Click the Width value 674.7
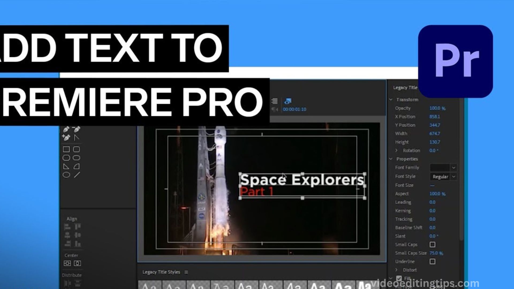This screenshot has height=289, width=514. click(x=434, y=134)
